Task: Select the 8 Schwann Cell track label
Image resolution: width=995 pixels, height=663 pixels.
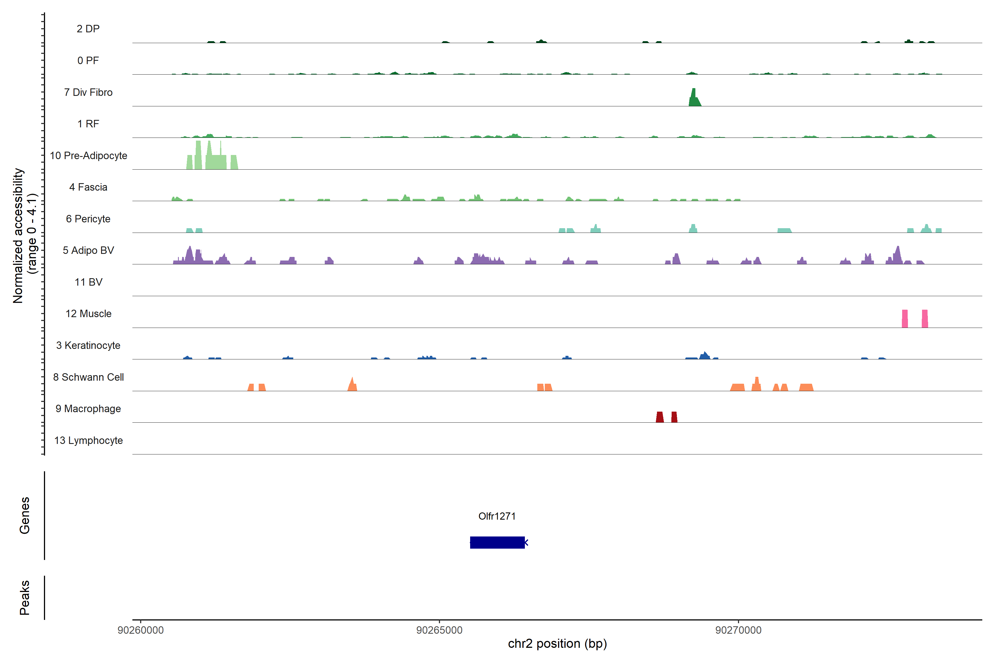Action: [88, 377]
